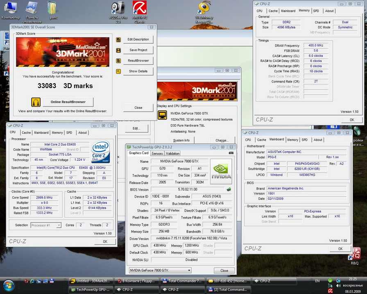Close the 3DMark score dialog via Close
This screenshot has width=367, height=294.
click(x=138, y=108)
